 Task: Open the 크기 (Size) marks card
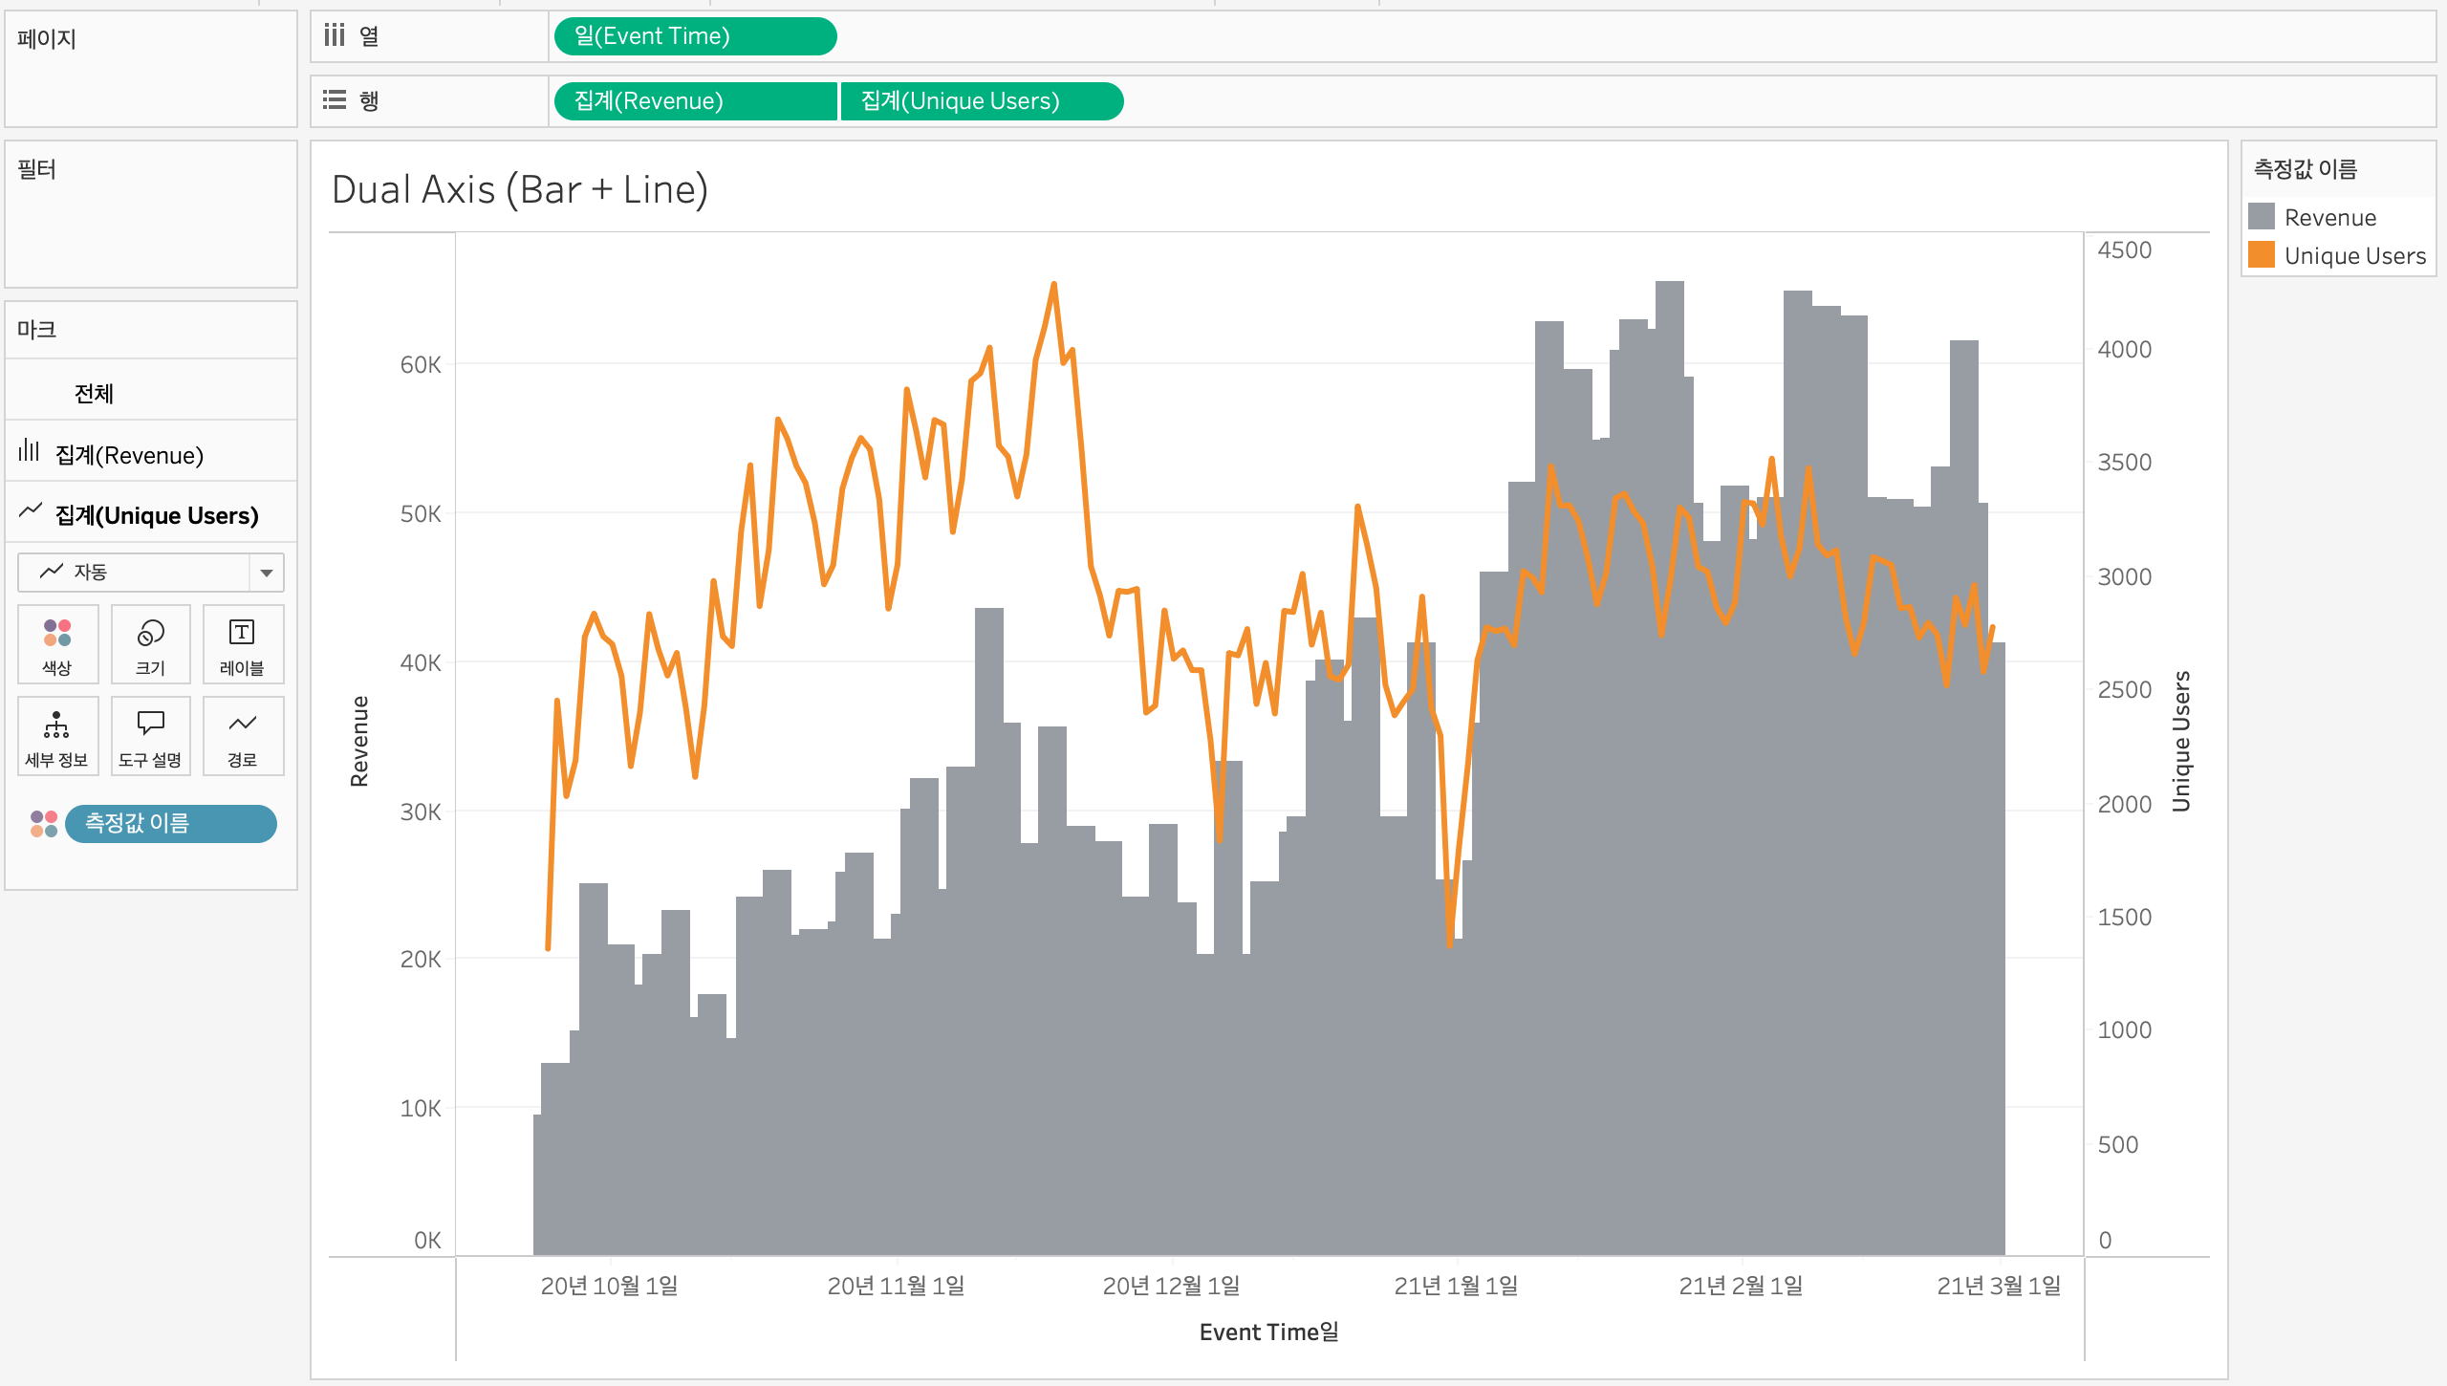coord(150,644)
